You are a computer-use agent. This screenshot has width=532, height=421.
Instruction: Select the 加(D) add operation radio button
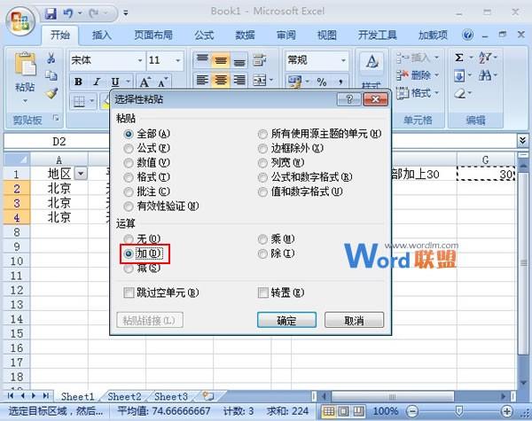pos(130,253)
